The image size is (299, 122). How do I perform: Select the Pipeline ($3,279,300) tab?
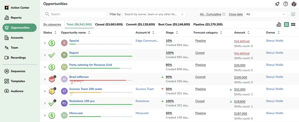[208, 24]
